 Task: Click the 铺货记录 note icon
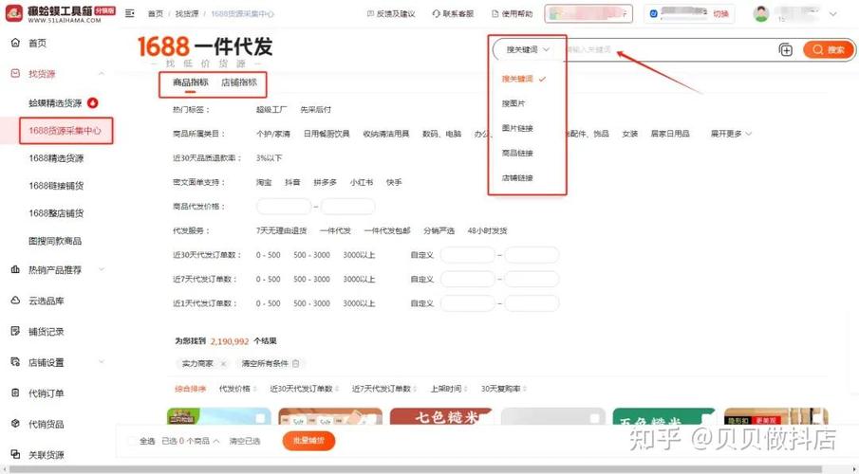point(15,331)
